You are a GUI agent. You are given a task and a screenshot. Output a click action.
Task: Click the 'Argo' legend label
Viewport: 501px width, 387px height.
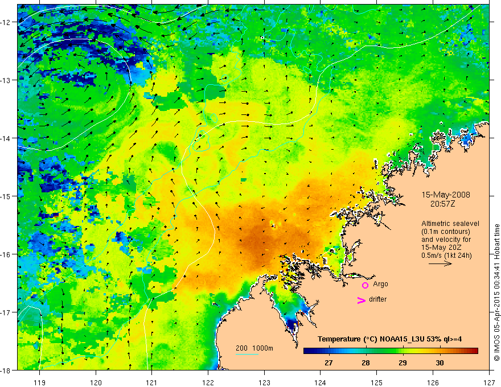click(380, 284)
